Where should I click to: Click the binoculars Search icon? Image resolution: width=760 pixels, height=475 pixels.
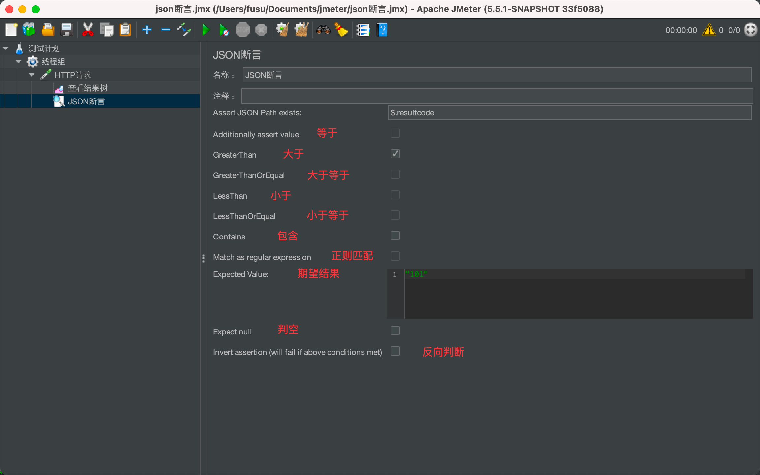(323, 30)
